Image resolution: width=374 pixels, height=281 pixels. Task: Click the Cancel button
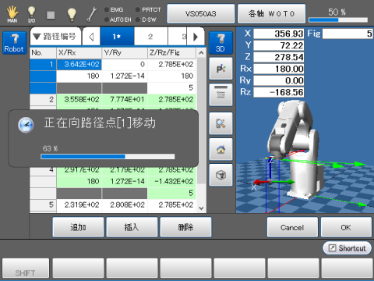[x=292, y=227]
